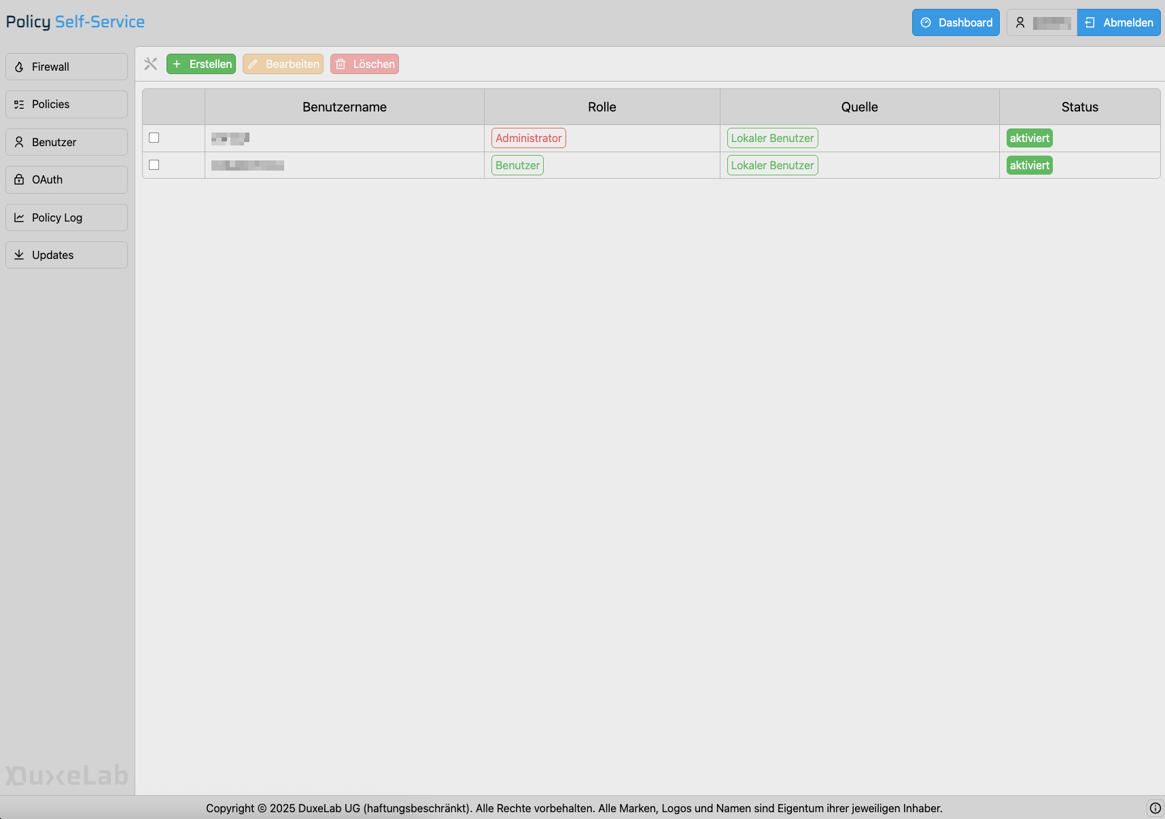Viewport: 1165px width, 819px height.
Task: Click the Benutzername column header
Action: (344, 107)
